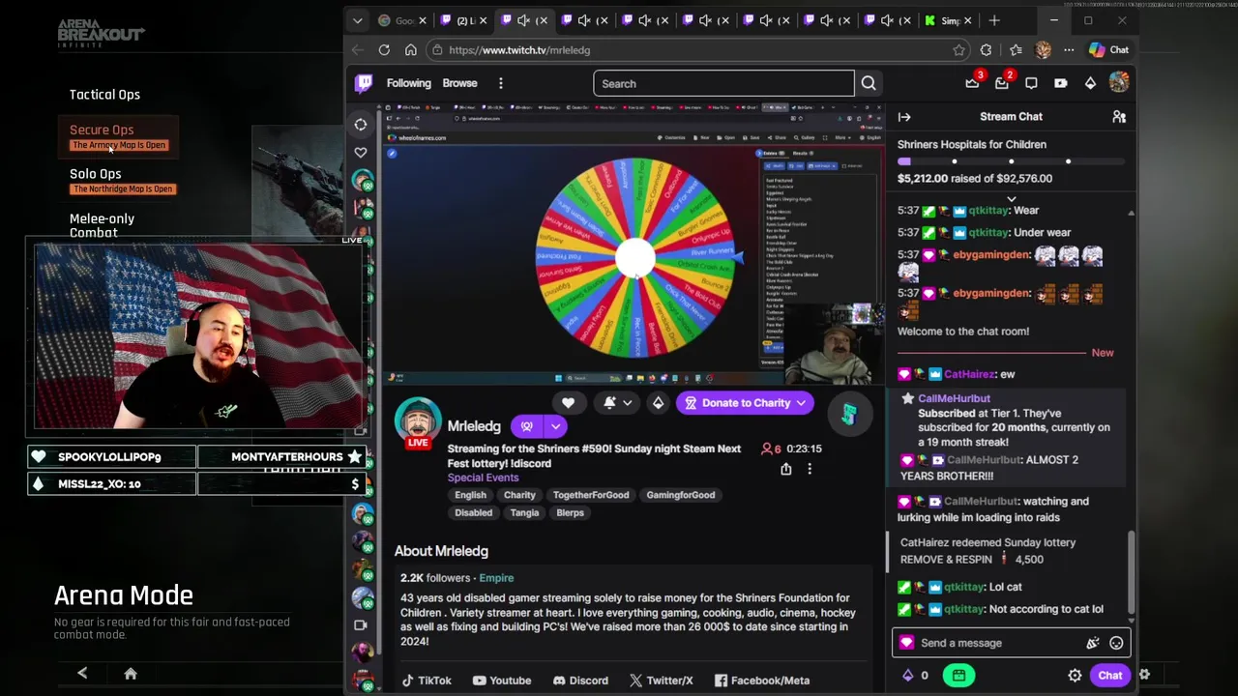Expand the charity goal chevron in chat
1238x696 pixels.
click(1011, 199)
